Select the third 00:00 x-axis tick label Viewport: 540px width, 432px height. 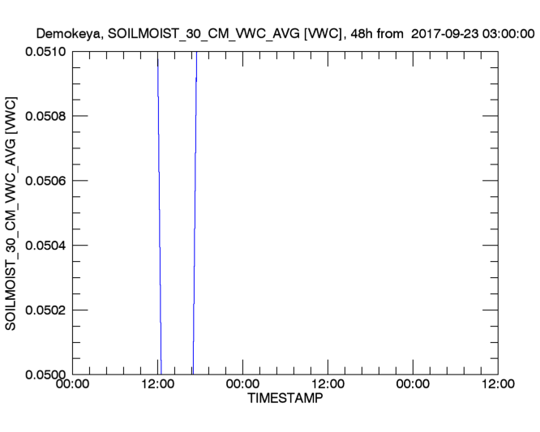tap(414, 386)
